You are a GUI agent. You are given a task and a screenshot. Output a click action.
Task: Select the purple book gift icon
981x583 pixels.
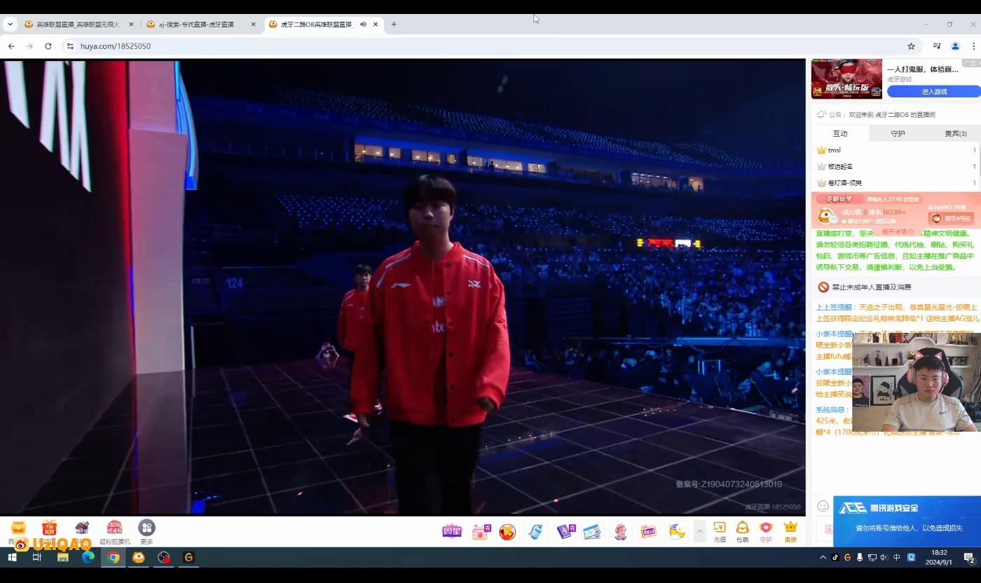[565, 532]
